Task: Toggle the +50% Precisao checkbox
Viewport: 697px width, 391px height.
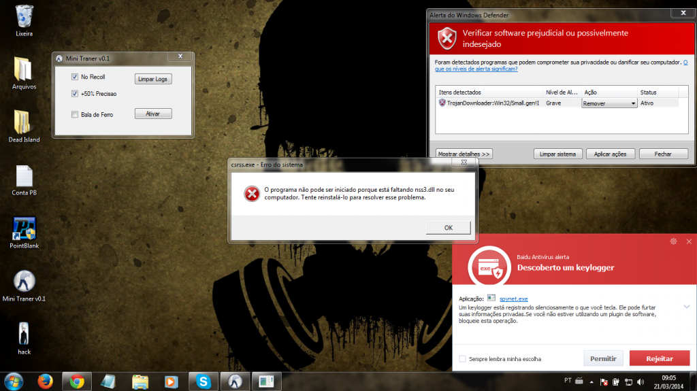Action: tap(76, 94)
